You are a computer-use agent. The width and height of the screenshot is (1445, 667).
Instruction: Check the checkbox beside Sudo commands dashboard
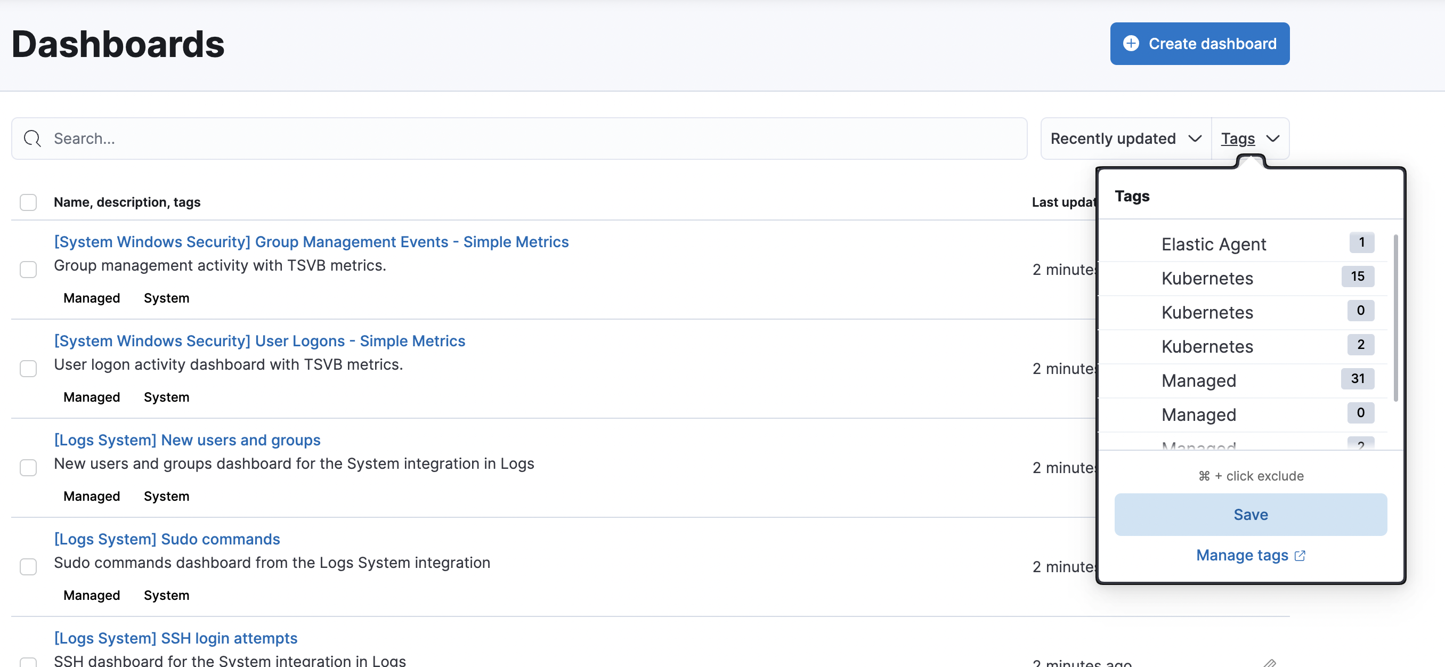[28, 567]
